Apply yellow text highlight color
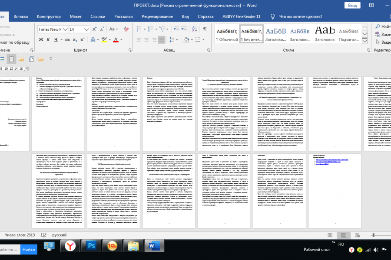The height and width of the screenshot is (260, 391). click(x=104, y=39)
